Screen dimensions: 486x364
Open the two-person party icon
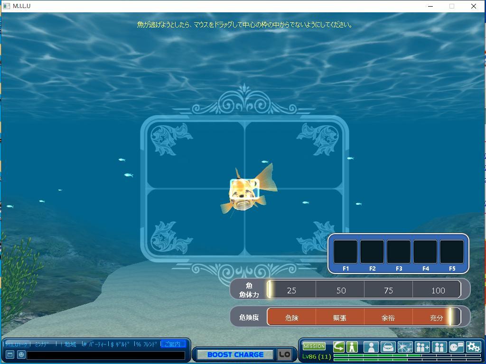[x=439, y=347]
